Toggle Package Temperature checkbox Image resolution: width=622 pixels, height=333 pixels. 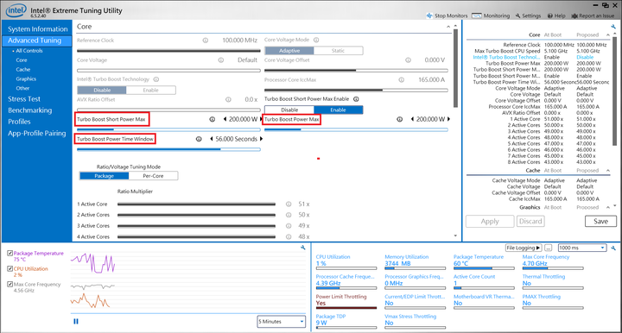pos(10,253)
